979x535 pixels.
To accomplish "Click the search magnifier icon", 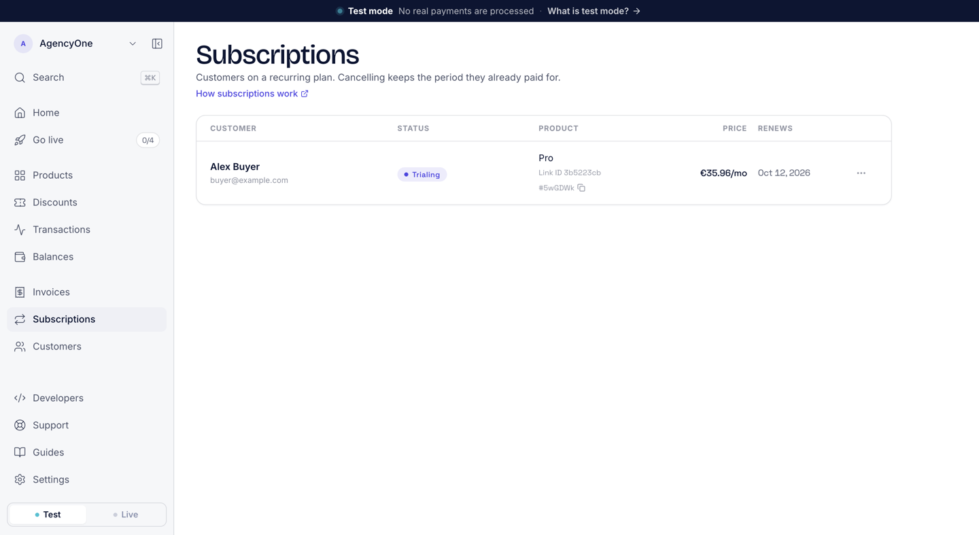I will (20, 77).
